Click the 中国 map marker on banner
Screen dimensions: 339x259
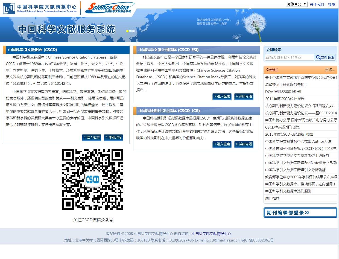click(130, 31)
